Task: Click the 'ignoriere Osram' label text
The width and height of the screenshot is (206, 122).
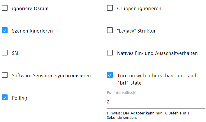Action: 30,8
